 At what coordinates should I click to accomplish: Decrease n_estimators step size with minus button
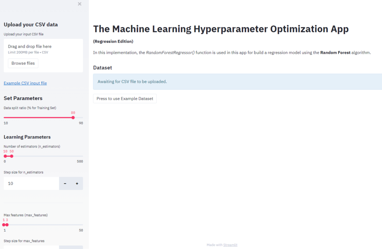pyautogui.click(x=65, y=184)
